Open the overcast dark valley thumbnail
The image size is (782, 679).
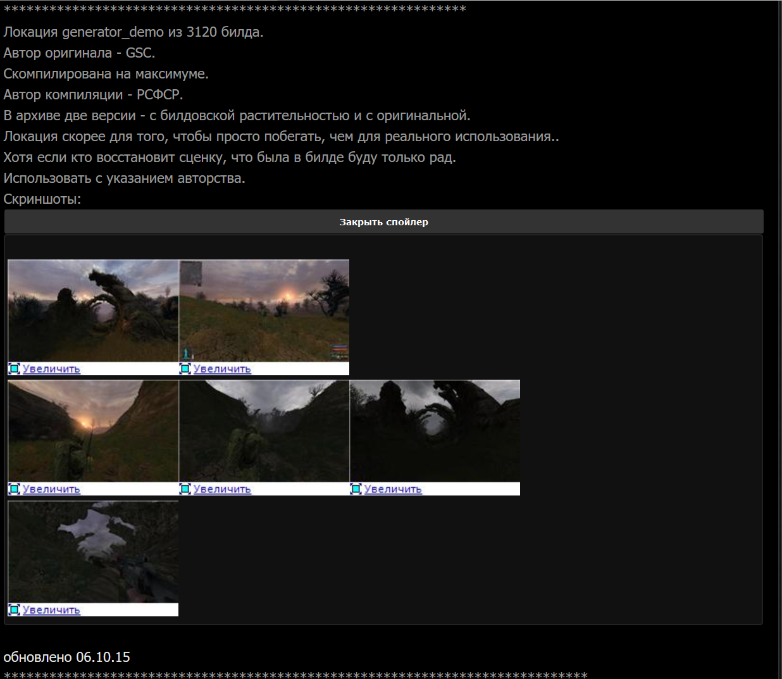(x=264, y=431)
